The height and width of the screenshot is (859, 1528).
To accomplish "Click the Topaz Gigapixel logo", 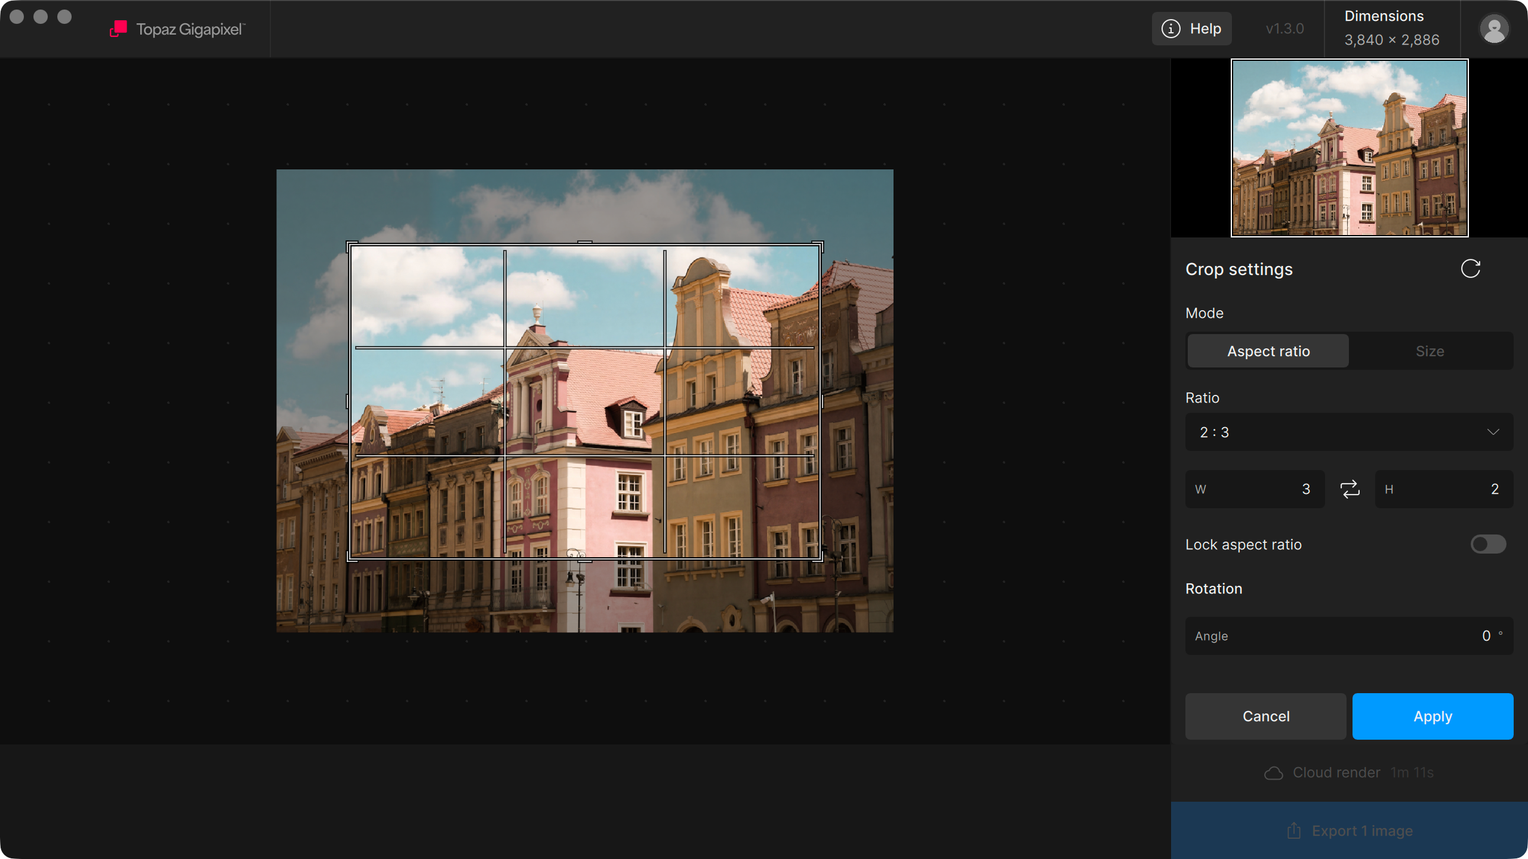I will click(118, 29).
